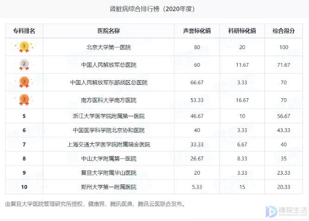The height and width of the screenshot is (221, 309).
Task: Select 中国人民解放军东部战区总医院 hospital name
Action: click(109, 82)
